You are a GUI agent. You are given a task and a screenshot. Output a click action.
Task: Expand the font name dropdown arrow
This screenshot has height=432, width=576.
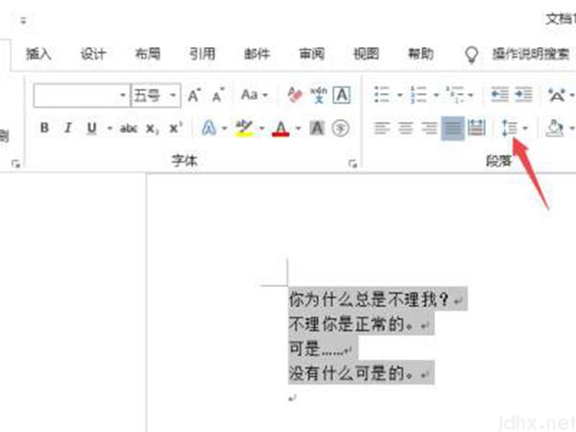[123, 95]
